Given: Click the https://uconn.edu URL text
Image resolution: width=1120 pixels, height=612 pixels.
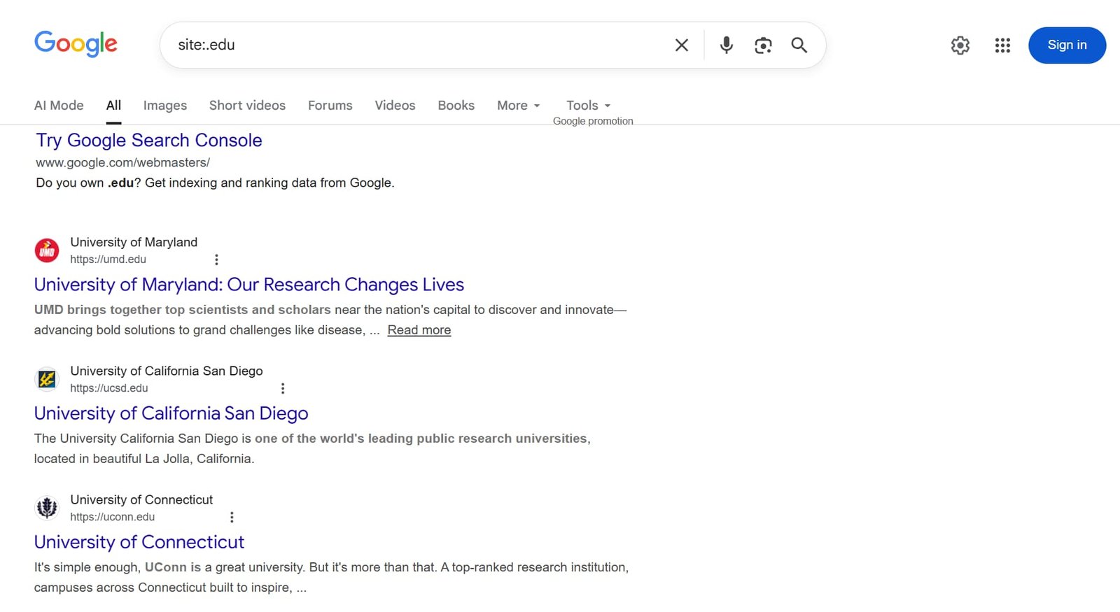Looking at the screenshot, I should click(113, 517).
